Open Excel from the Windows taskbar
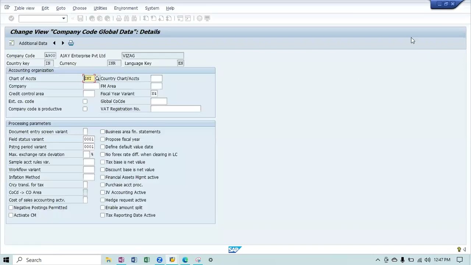 pos(147,260)
